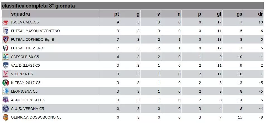Select the 'squadra' column header

tap(20, 14)
